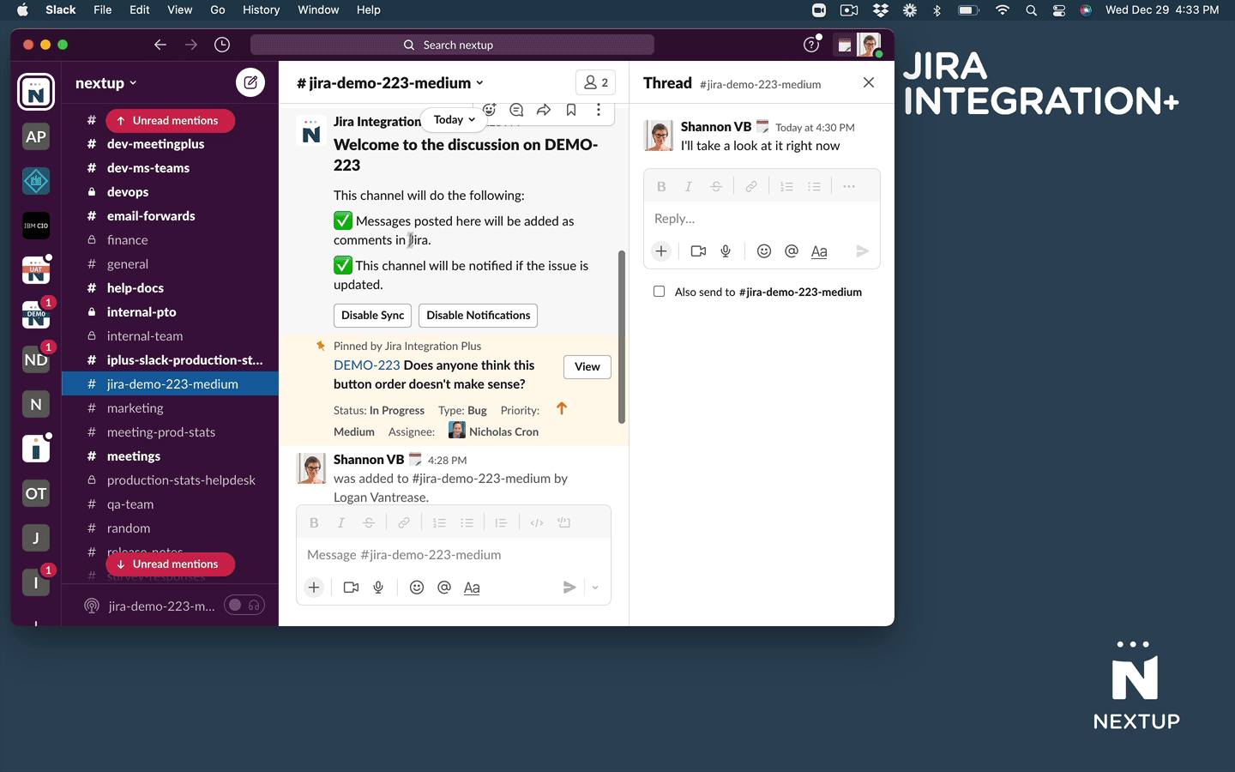Click the thread Reply input
1235x772 pixels.
762,219
